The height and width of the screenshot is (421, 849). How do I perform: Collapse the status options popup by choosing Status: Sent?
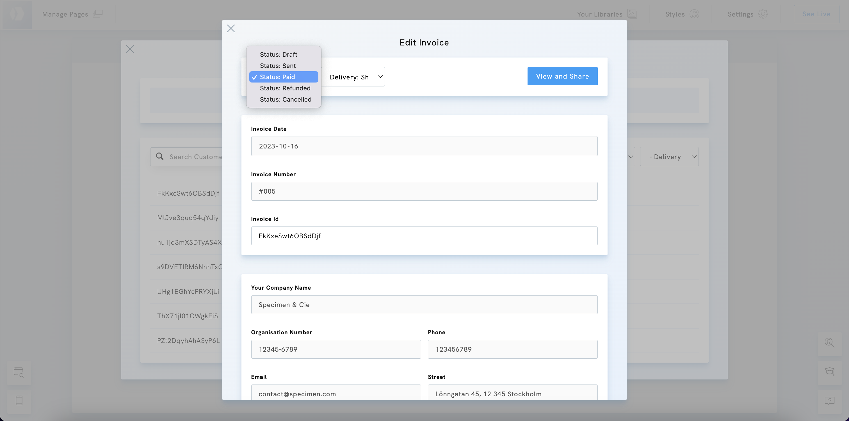tap(277, 66)
